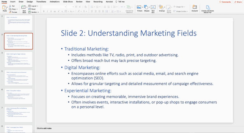This screenshot has width=244, height=133.
Task: Open the Comments pane button
Action: click(225, 2)
